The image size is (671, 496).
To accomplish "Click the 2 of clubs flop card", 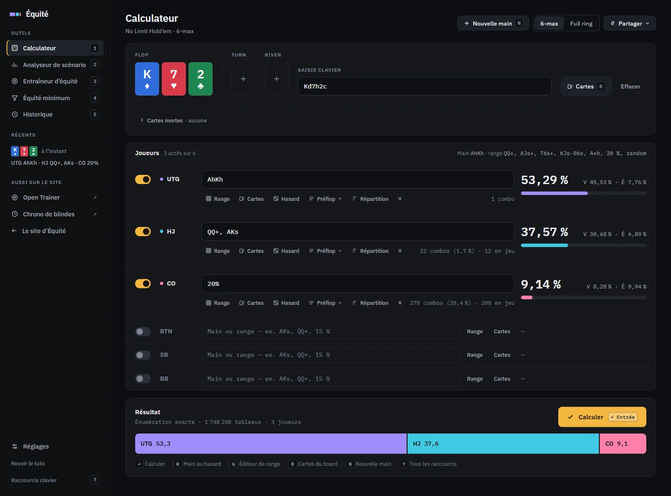I will pyautogui.click(x=200, y=79).
